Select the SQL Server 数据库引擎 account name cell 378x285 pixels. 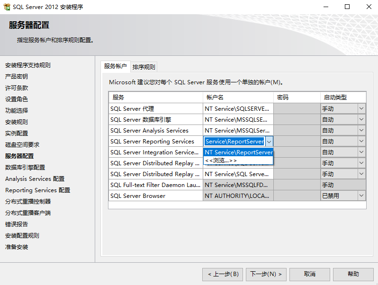(x=238, y=119)
